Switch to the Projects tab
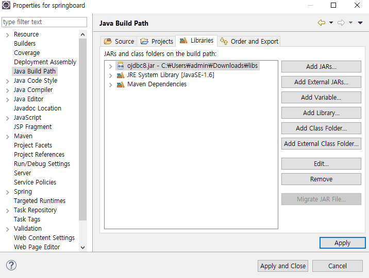This screenshot has height=278, width=369. tap(157, 41)
